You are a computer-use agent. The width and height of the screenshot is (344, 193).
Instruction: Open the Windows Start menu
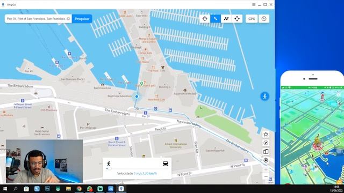tap(5, 189)
